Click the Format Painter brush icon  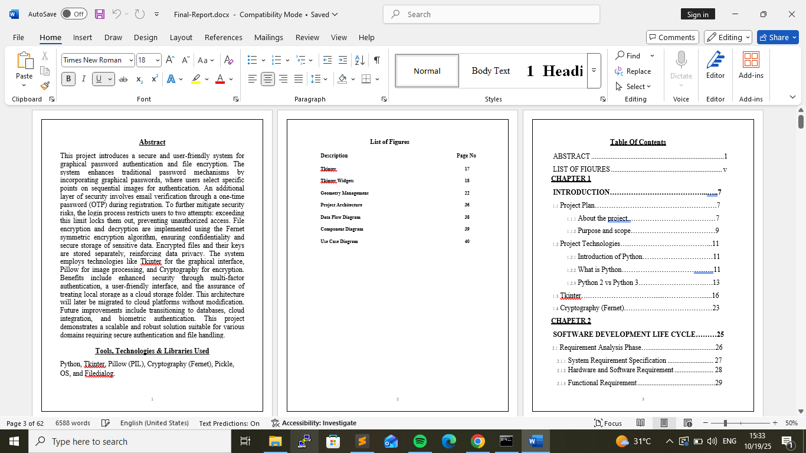coord(45,86)
